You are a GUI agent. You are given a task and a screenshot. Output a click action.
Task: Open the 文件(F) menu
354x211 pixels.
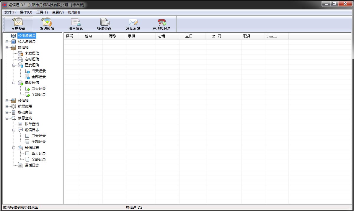[x=10, y=12]
